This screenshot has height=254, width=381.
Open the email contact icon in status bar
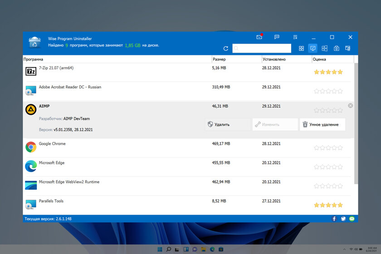[x=352, y=219]
